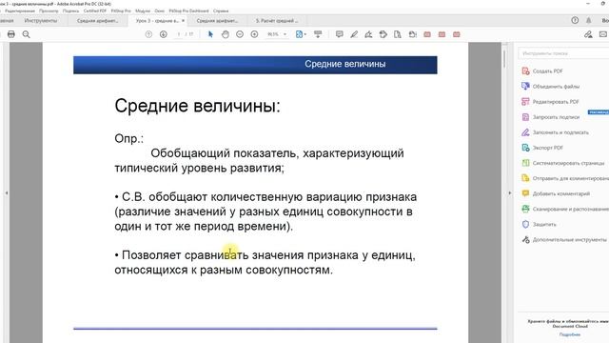Click the page document tool icon
This screenshot has height=343, width=609.
click(398, 34)
